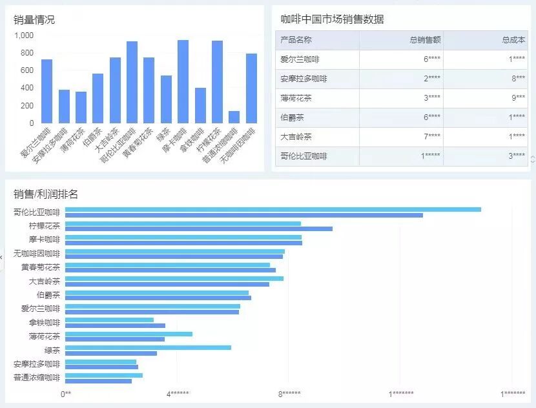Click the dark-blue 拿铁咖啡 bar in ranking

click(x=115, y=325)
